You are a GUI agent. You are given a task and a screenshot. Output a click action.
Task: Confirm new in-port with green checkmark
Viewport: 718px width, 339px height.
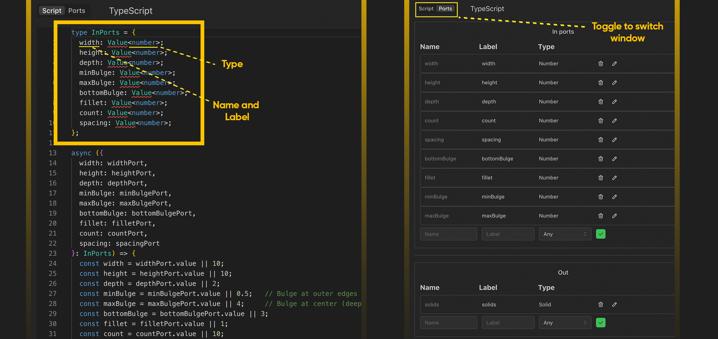pyautogui.click(x=601, y=234)
